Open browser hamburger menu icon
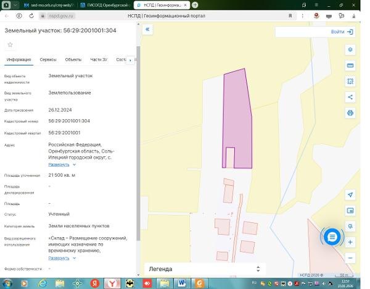 pos(316,5)
